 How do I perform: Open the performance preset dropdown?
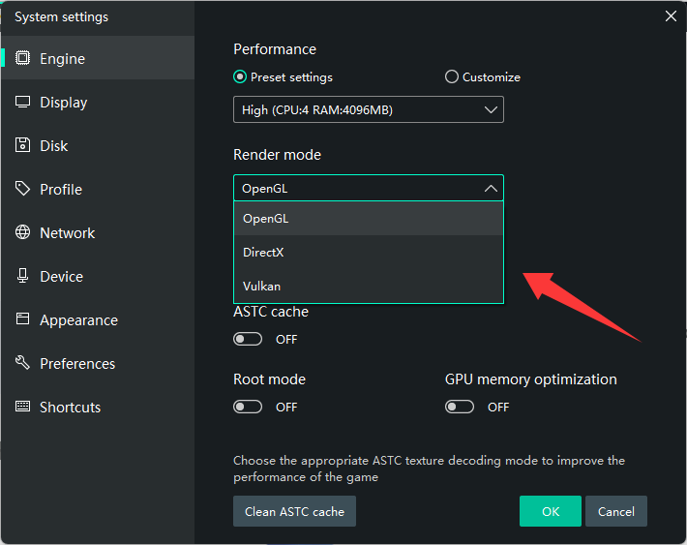(x=368, y=109)
